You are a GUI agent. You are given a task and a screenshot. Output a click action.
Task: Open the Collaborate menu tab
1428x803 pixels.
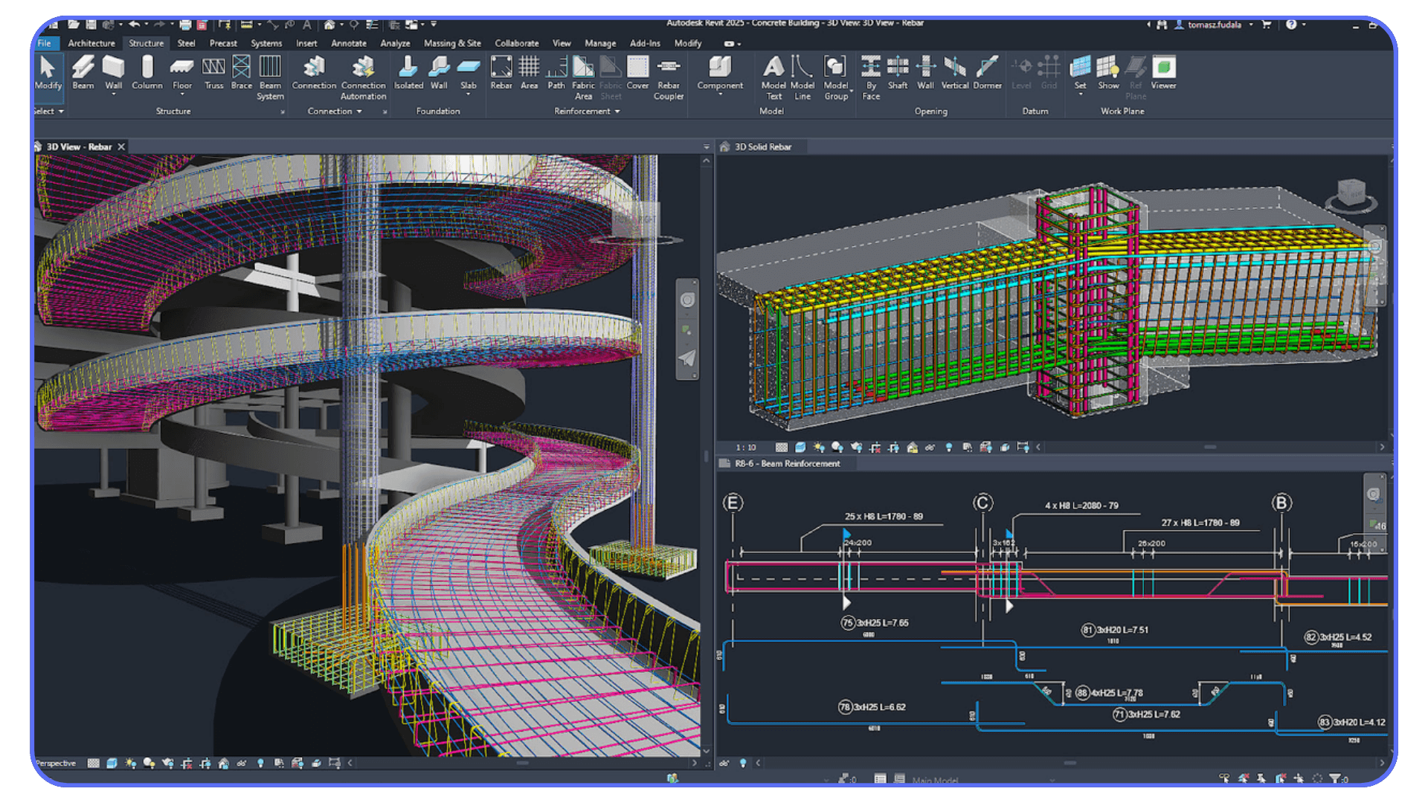tap(516, 43)
